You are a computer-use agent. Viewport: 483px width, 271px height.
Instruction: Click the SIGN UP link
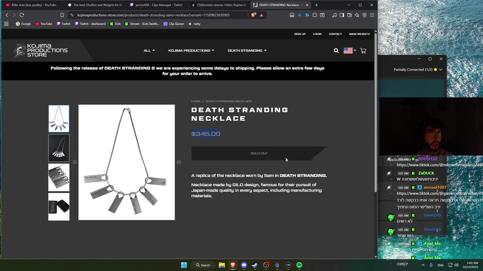point(300,34)
